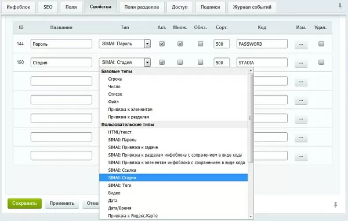
Task: Click the Применить button
Action: coord(62,203)
